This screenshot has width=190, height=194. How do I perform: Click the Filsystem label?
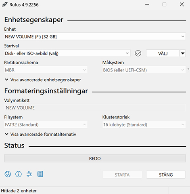click(x=13, y=117)
